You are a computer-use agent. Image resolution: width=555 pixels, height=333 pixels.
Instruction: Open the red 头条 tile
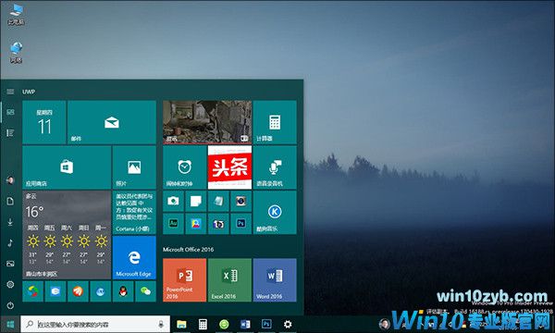229,167
